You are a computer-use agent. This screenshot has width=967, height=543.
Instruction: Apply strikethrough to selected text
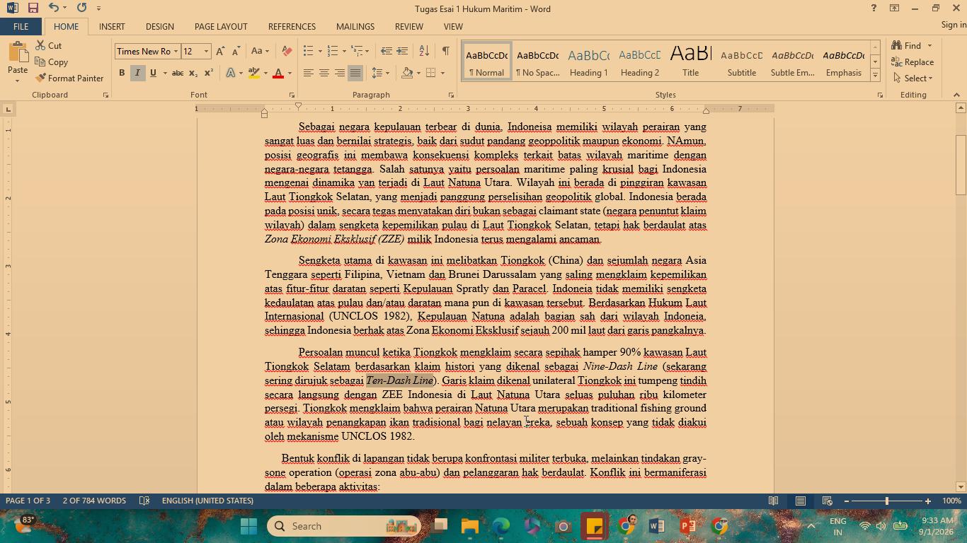pos(178,73)
